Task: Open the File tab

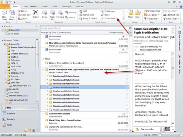Action: click(x=5, y=6)
